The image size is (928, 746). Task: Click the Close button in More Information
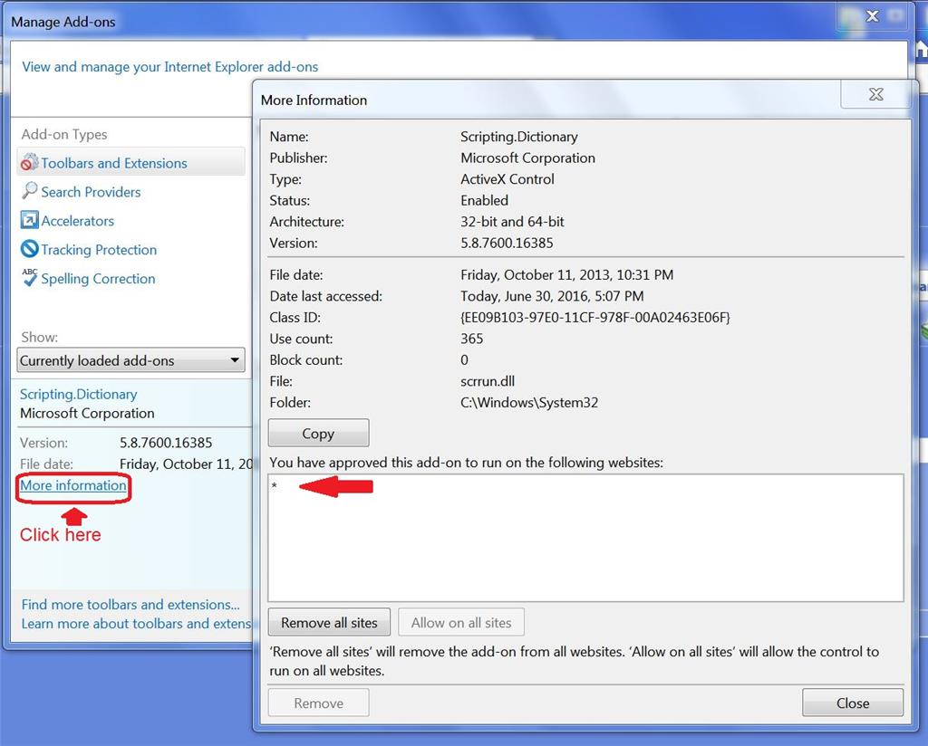[x=853, y=703]
